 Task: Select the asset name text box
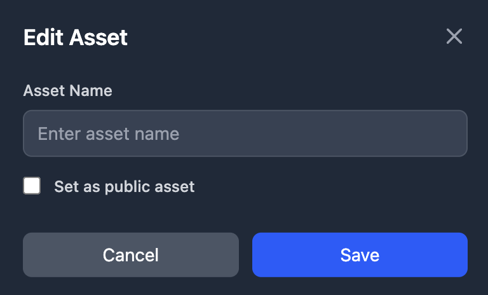245,134
